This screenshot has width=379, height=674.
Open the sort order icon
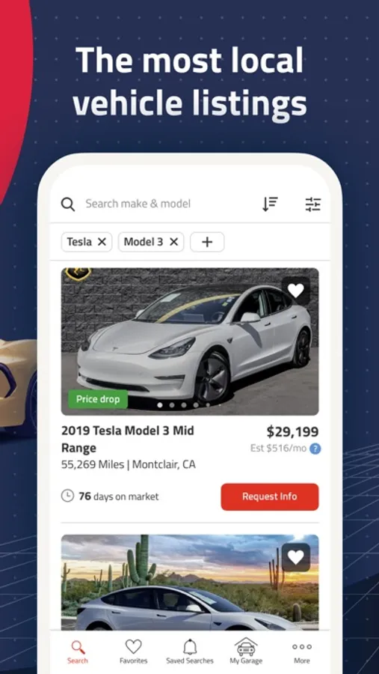[x=270, y=204]
